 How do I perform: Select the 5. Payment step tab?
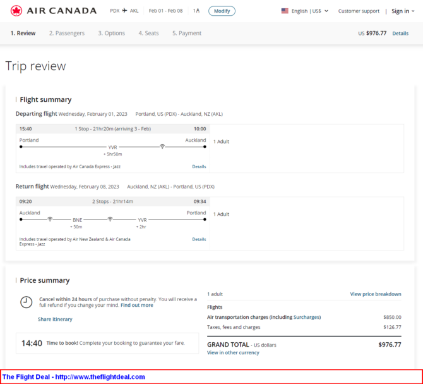pyautogui.click(x=187, y=34)
